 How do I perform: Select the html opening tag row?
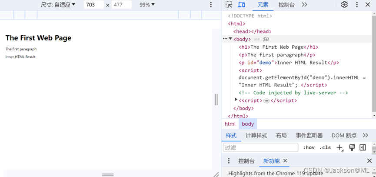coord(236,23)
